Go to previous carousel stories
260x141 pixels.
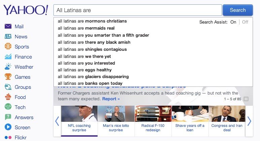[57, 121]
